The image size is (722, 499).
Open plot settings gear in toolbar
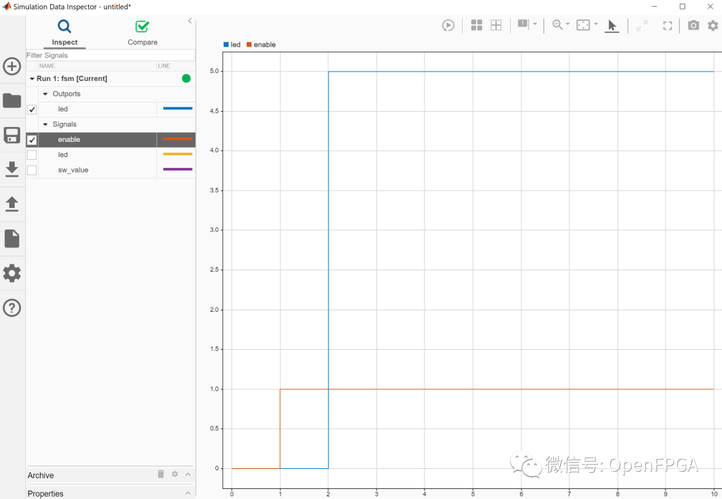[x=713, y=25]
